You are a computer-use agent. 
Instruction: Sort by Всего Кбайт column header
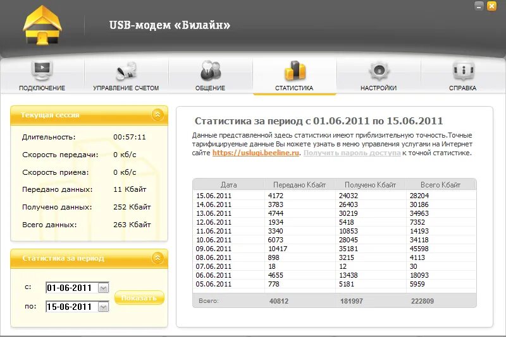(x=441, y=185)
